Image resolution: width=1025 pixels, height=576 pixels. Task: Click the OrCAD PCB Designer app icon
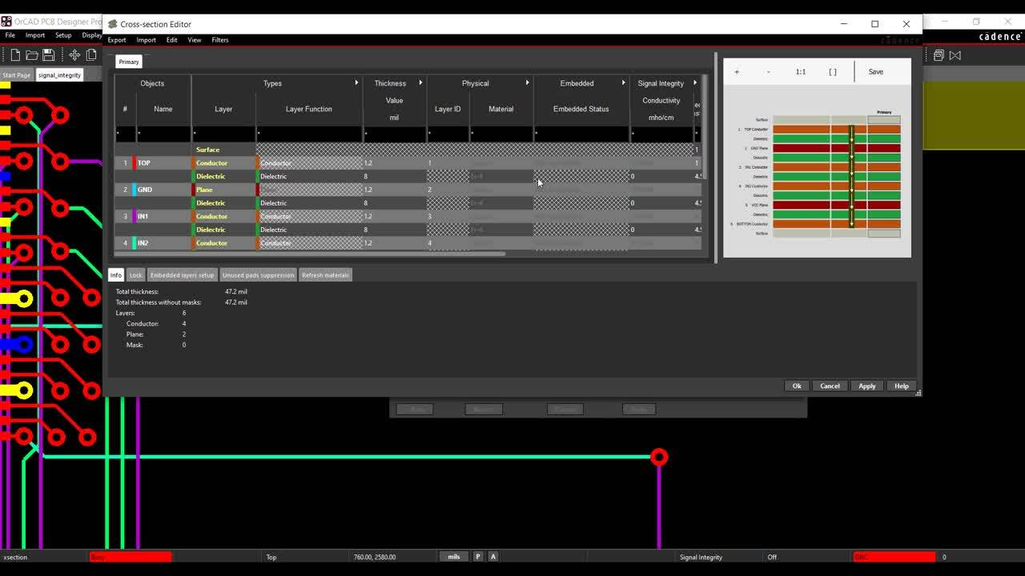pos(6,22)
